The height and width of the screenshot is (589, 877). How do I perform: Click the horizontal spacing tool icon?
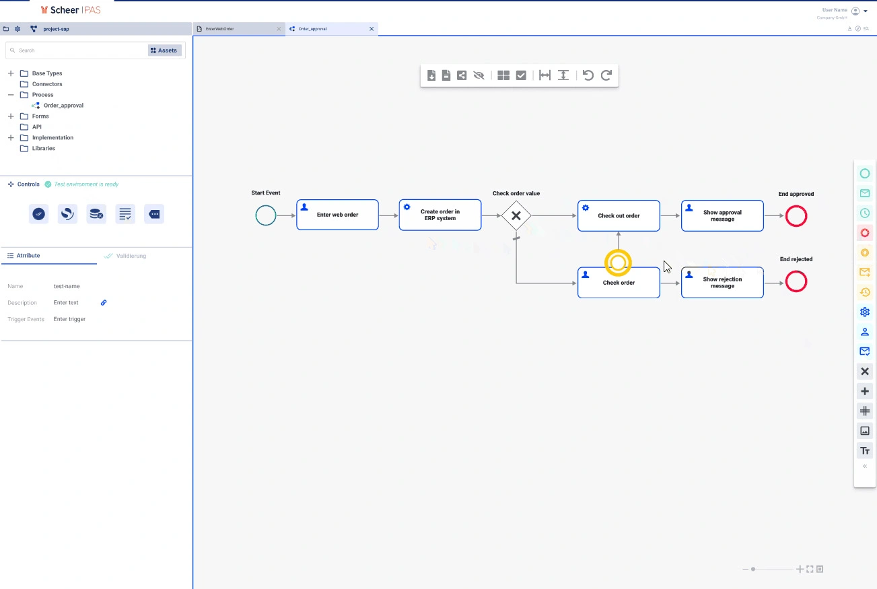coord(545,75)
